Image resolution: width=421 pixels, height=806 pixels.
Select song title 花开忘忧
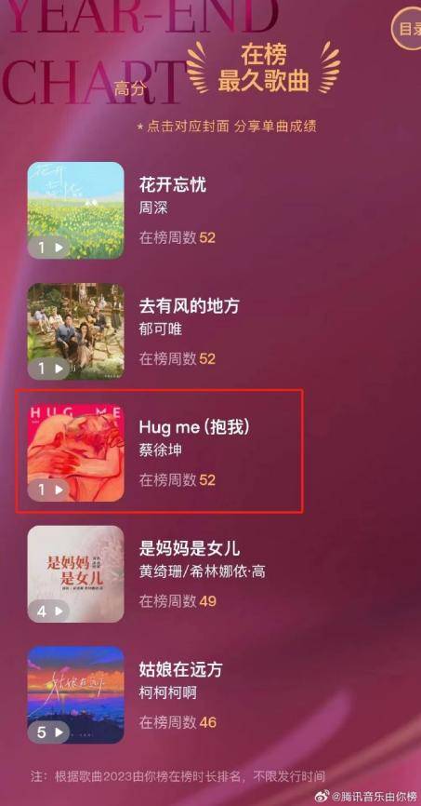click(173, 185)
